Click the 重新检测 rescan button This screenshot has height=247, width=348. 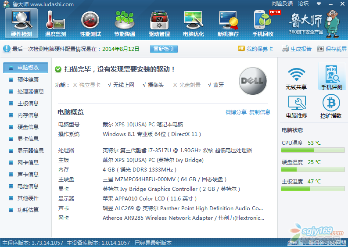(164, 49)
